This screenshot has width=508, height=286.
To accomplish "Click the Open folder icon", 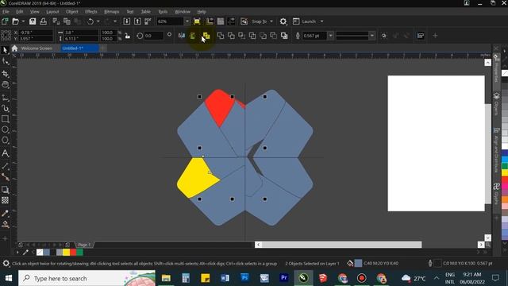I will tap(16, 21).
